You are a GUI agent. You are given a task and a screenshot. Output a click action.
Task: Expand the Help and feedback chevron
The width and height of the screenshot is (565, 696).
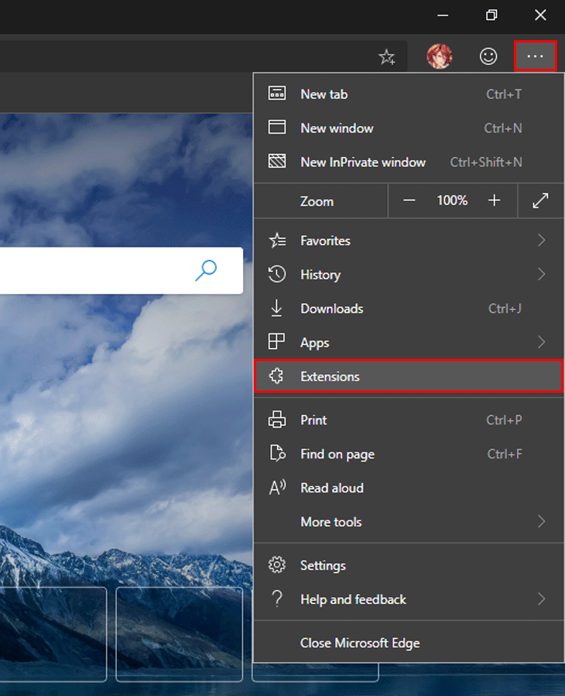click(x=541, y=599)
